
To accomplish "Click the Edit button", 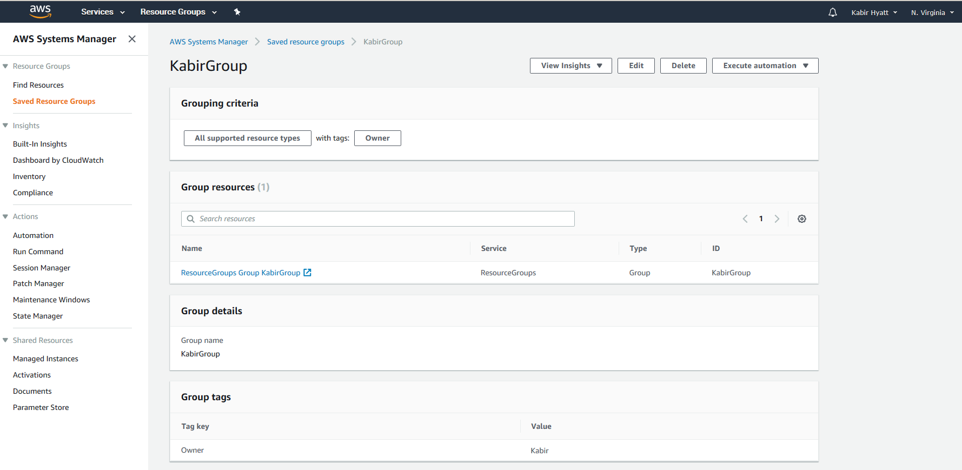I will [x=636, y=65].
